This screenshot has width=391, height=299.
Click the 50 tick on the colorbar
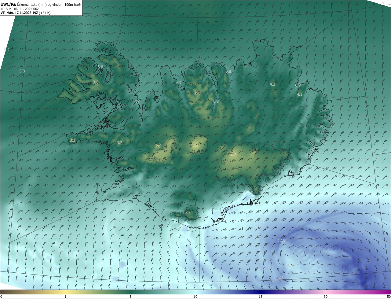(x=389, y=297)
